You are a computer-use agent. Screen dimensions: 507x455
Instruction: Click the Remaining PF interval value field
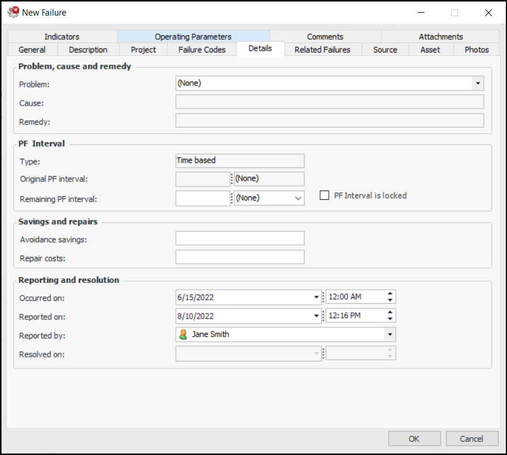(202, 198)
